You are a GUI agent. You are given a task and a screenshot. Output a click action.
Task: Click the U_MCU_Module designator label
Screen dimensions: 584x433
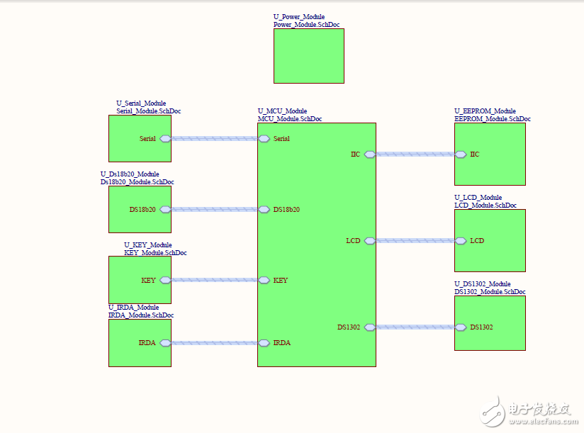pyautogui.click(x=282, y=111)
